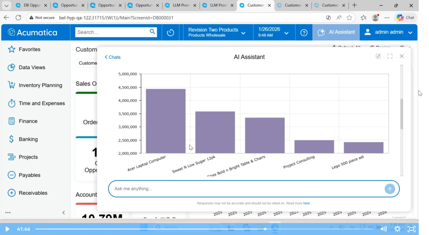The width and height of the screenshot is (429, 235).
Task: Select Inventory Planning menu item
Action: 40,85
